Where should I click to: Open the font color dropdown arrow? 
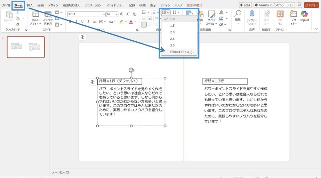point(135,22)
